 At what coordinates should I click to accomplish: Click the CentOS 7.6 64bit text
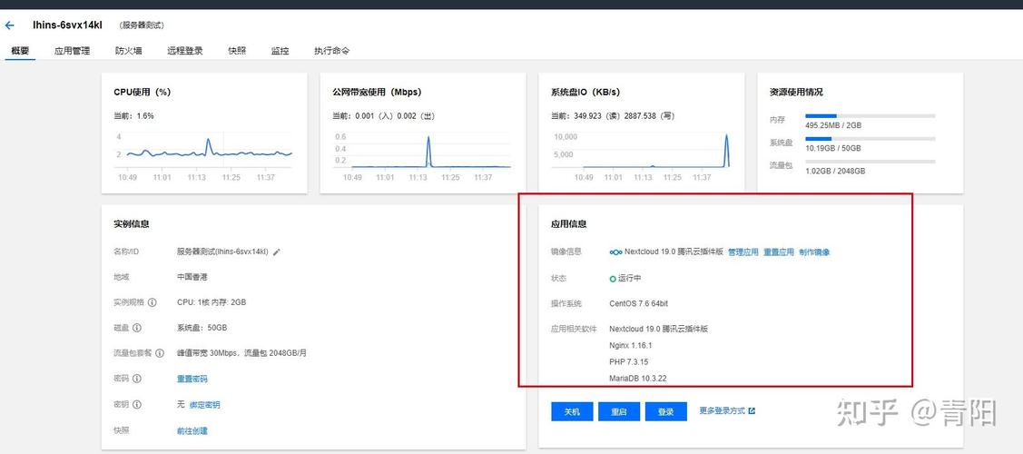(x=638, y=304)
